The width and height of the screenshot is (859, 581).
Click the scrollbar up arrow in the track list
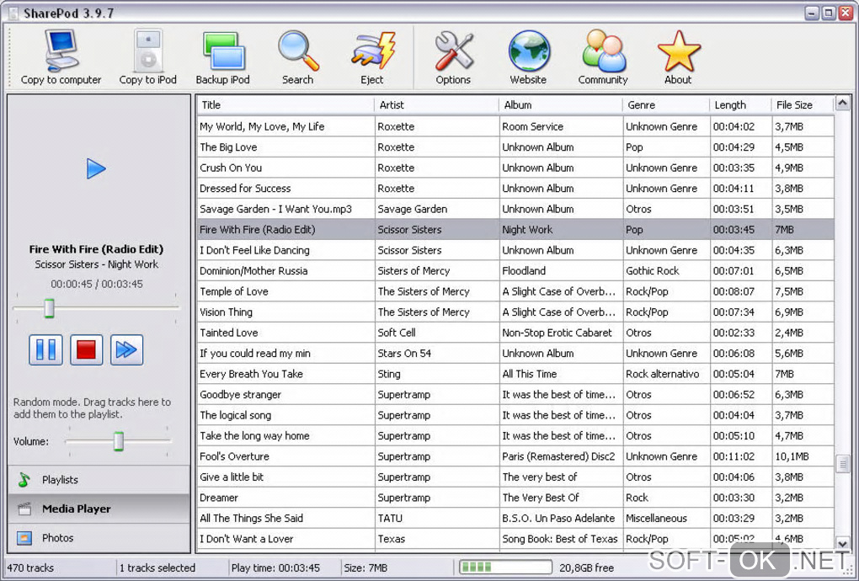click(842, 103)
